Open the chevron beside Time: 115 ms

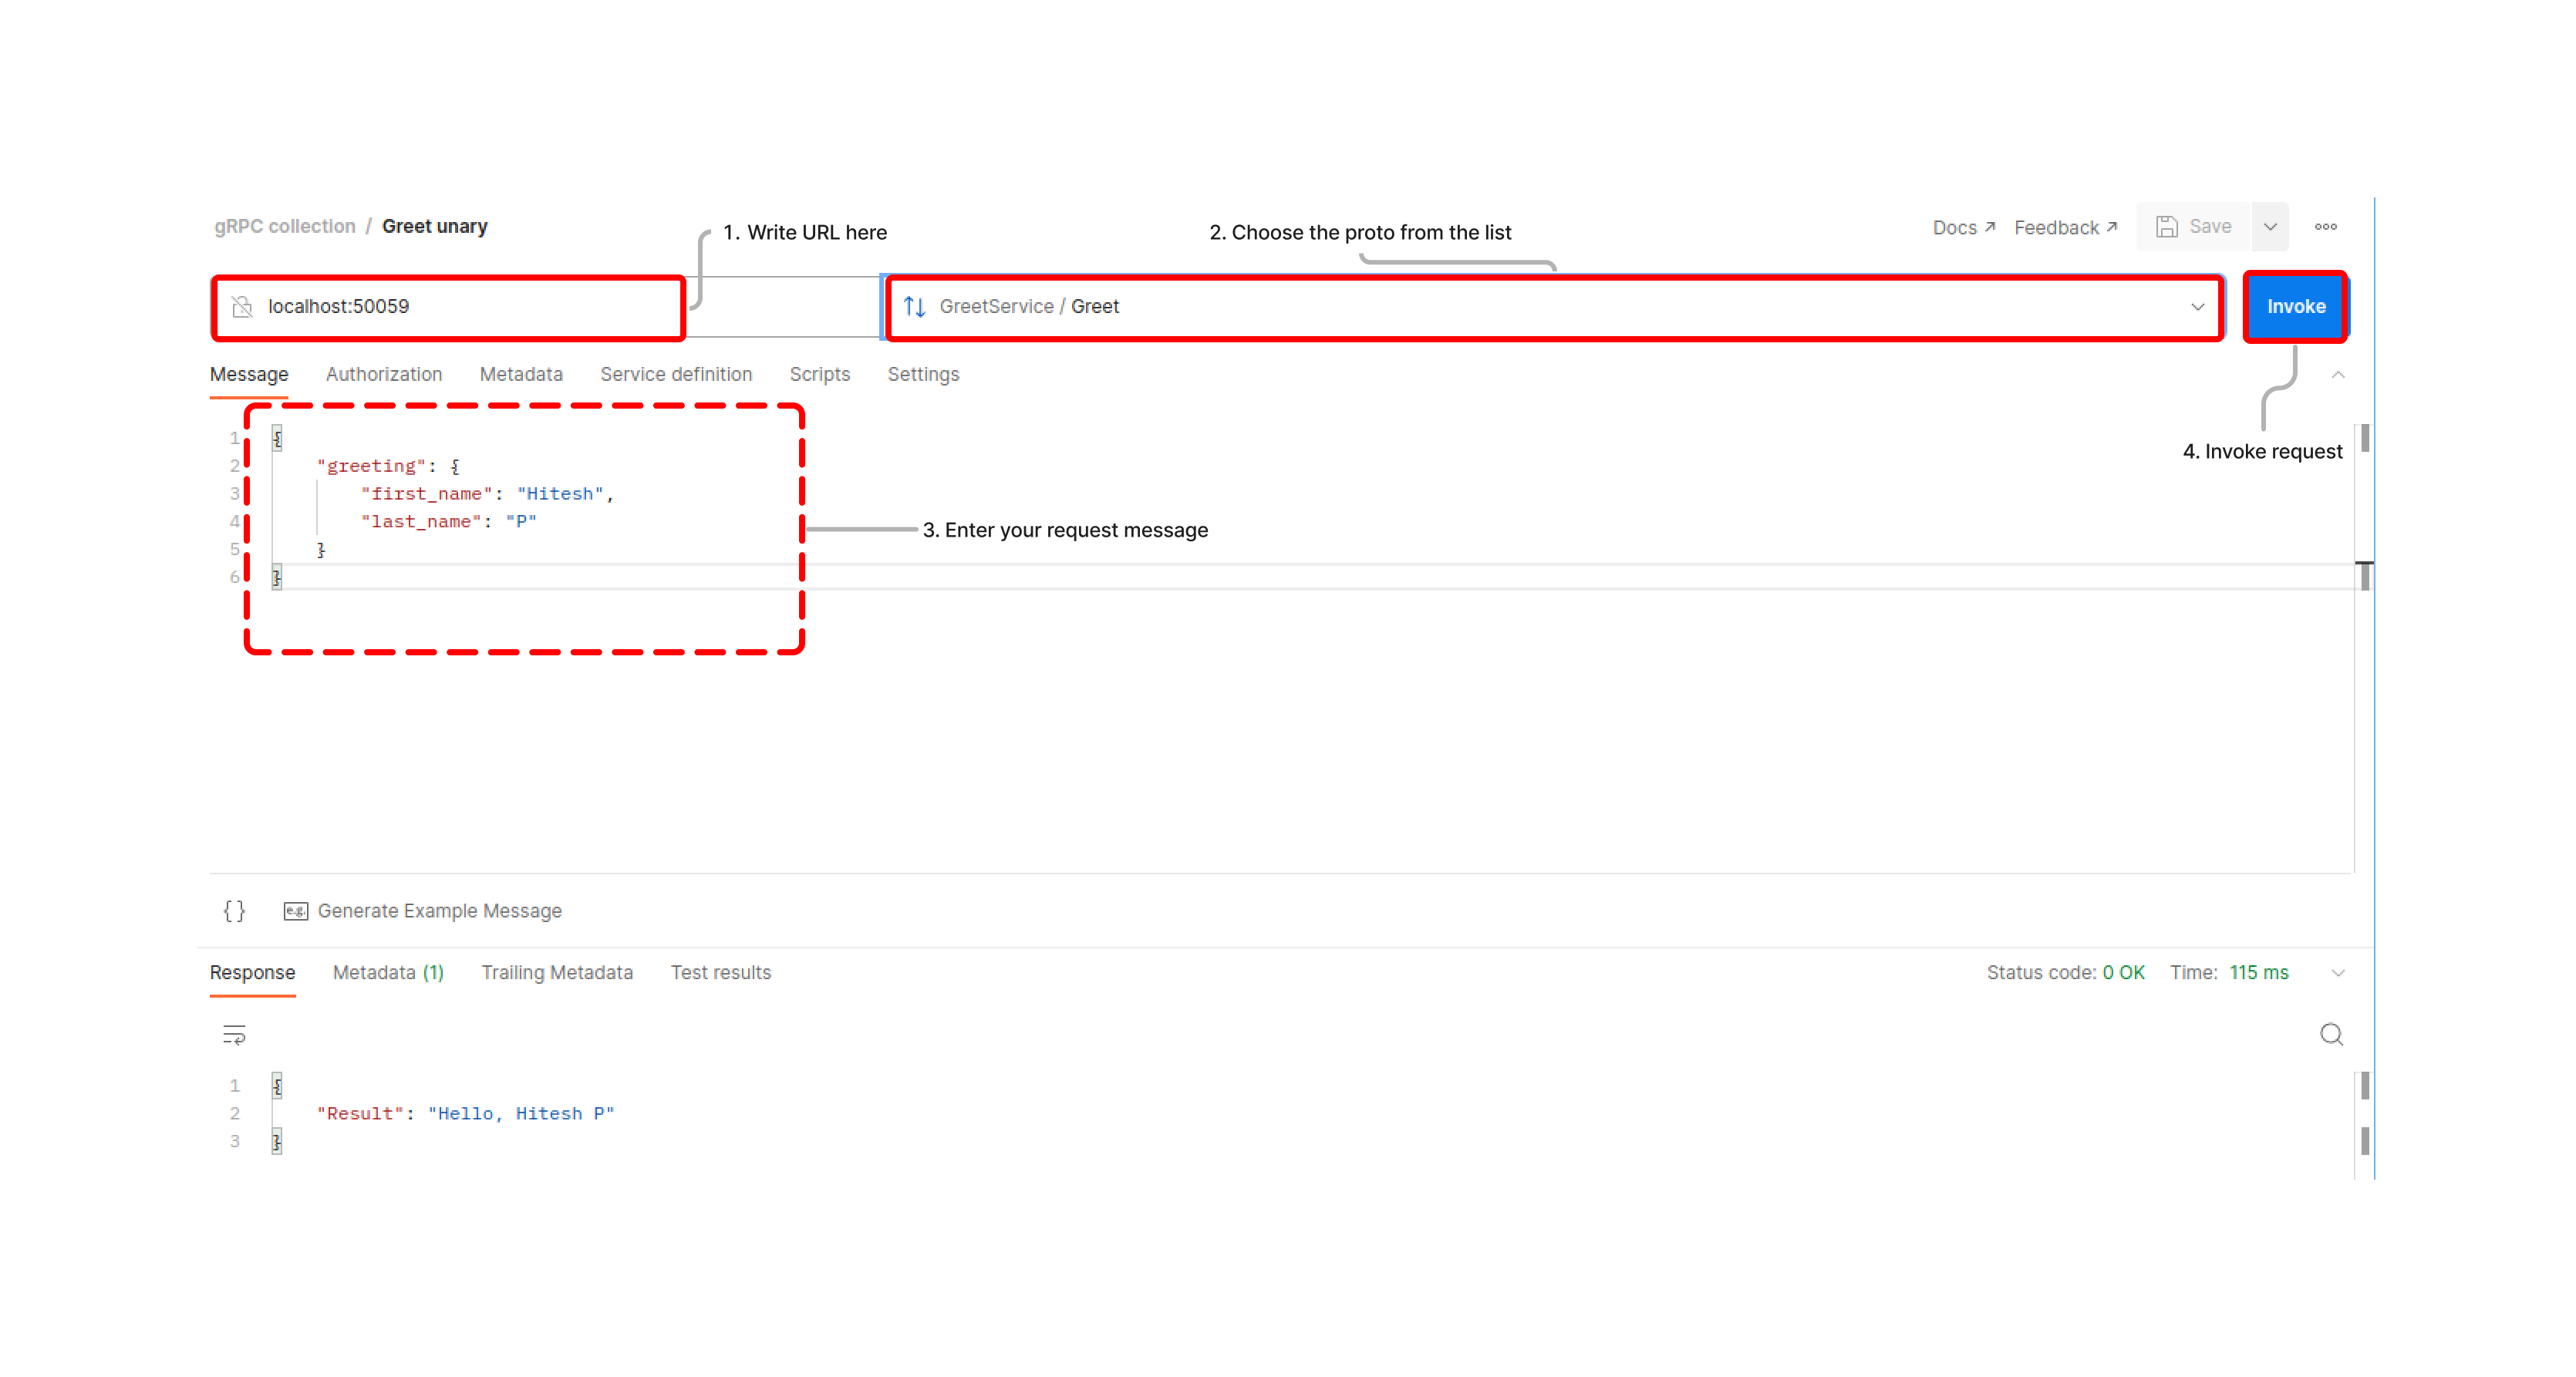2338,972
